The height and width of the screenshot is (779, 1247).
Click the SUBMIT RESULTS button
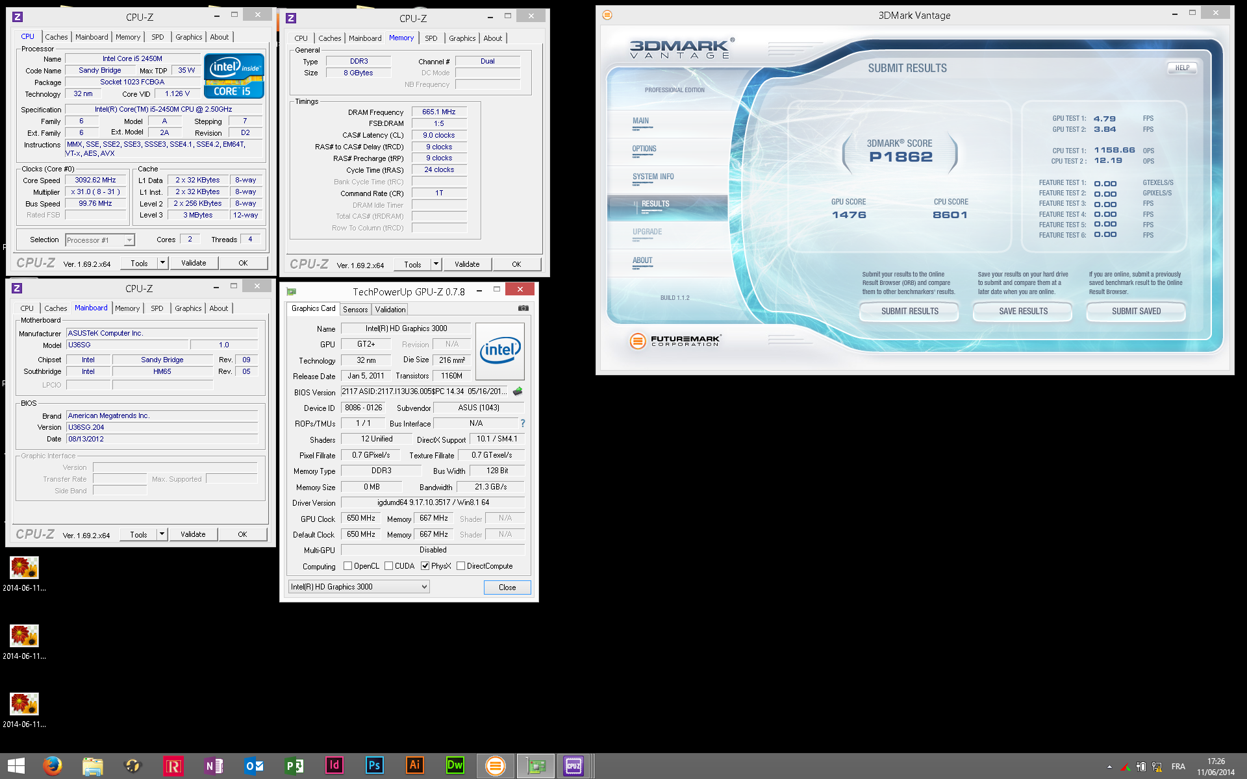pos(909,312)
